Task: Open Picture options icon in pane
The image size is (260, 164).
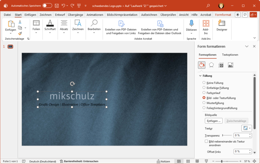Action: point(230,65)
